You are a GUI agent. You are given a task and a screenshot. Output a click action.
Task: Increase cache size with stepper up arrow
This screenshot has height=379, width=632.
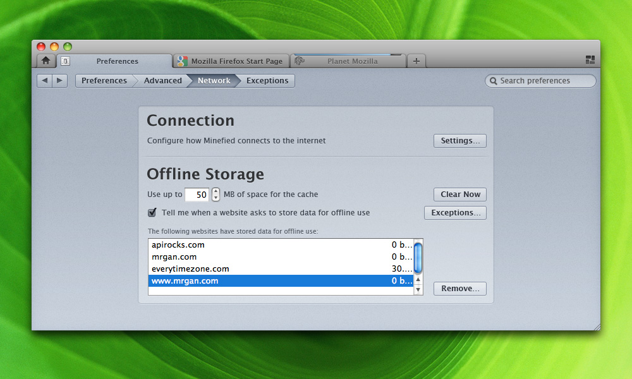click(x=216, y=191)
